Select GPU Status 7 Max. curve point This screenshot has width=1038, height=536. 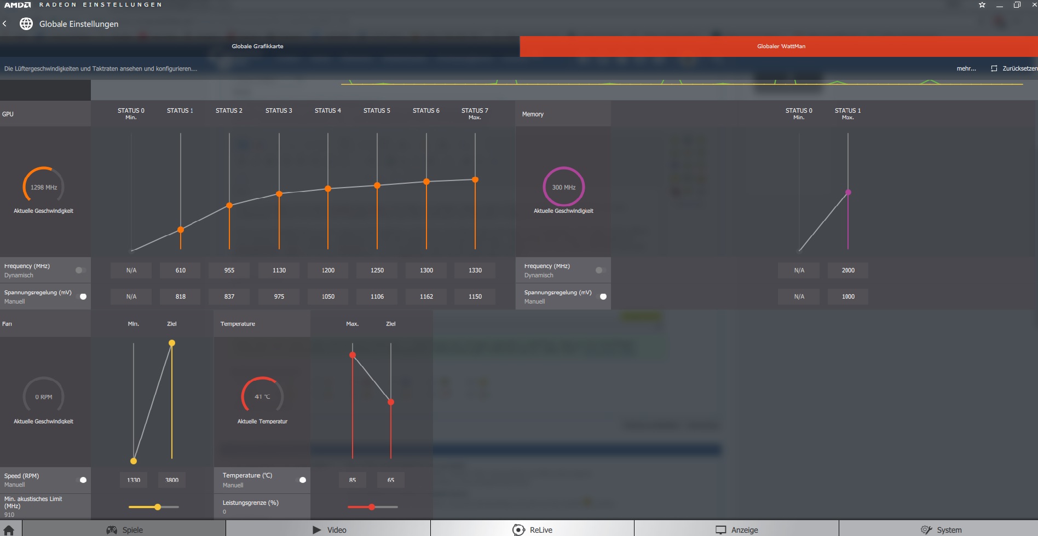475,179
